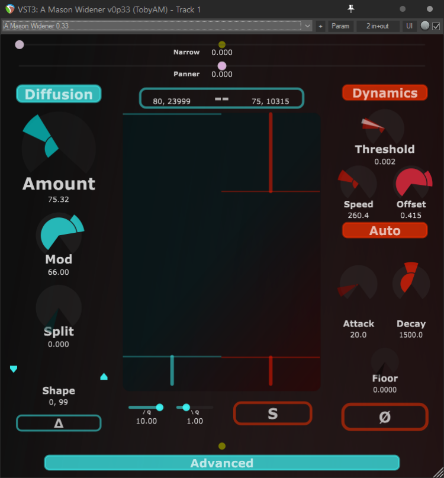Toggle the plugin bypass checkbox

[x=436, y=26]
